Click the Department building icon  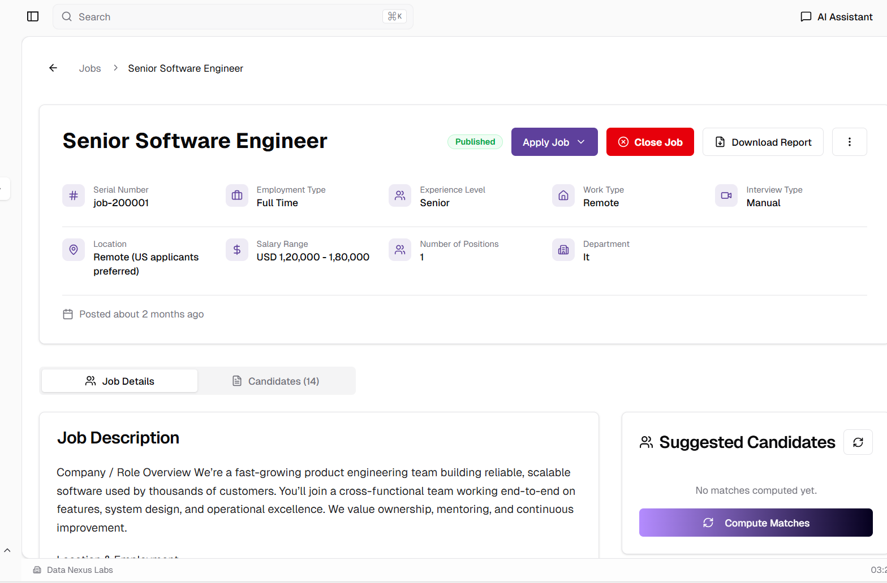pos(563,250)
